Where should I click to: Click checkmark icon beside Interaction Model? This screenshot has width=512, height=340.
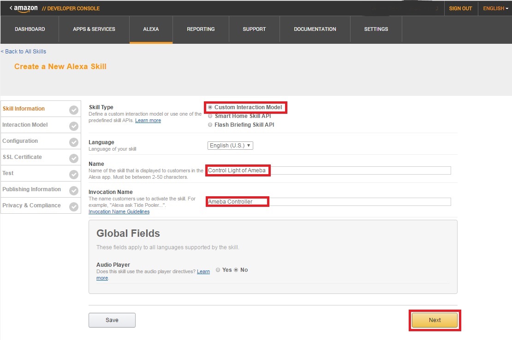(74, 126)
